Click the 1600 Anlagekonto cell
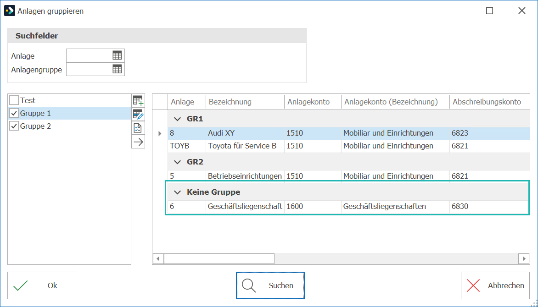 tap(313, 206)
